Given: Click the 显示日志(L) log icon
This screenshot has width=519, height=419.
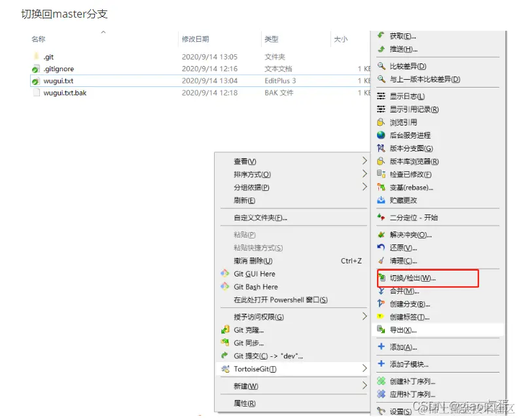Looking at the screenshot, I should click(381, 96).
